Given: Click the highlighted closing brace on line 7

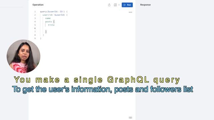Looking at the screenshot, I should tap(46, 32).
